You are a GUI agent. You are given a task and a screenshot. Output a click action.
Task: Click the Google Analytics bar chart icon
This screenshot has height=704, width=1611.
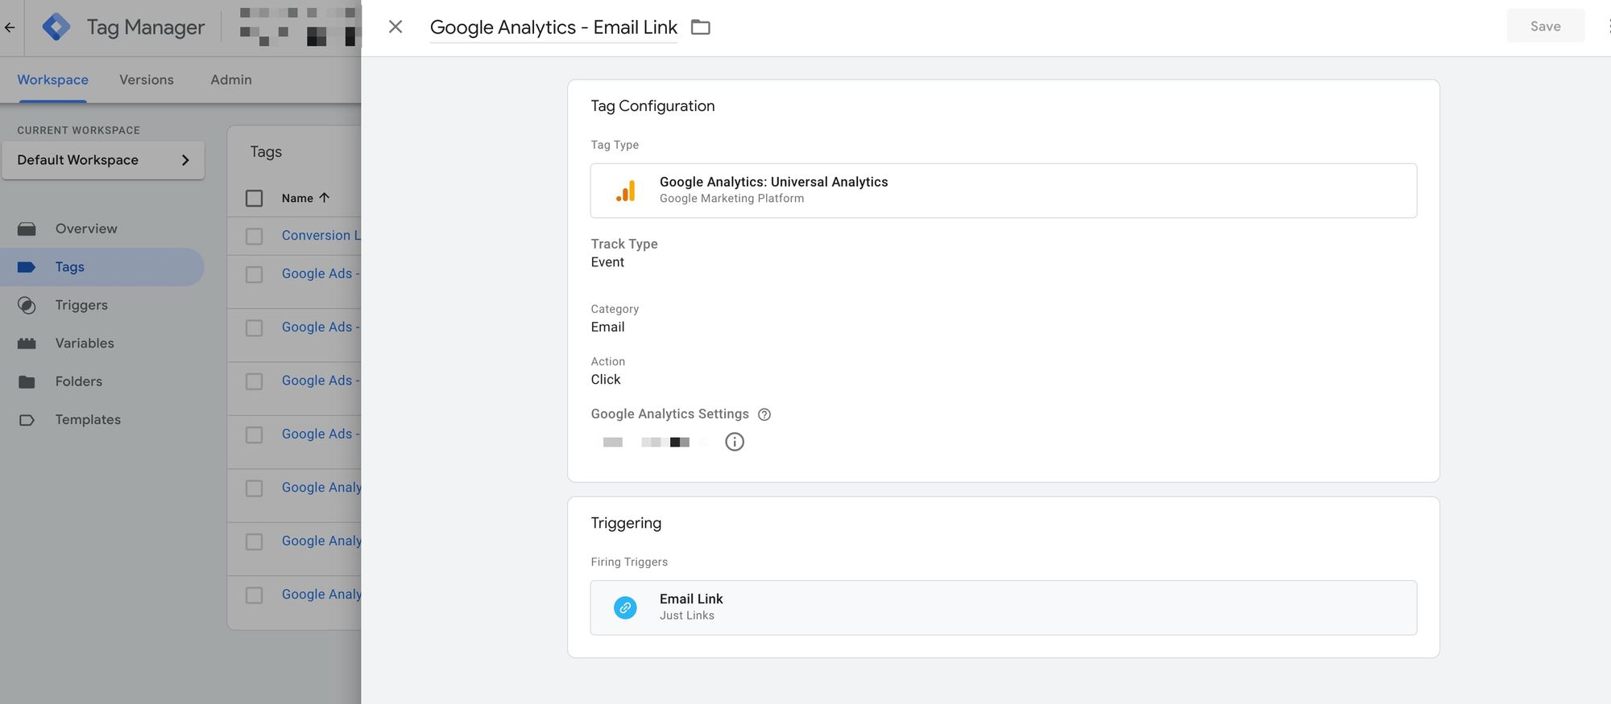626,191
